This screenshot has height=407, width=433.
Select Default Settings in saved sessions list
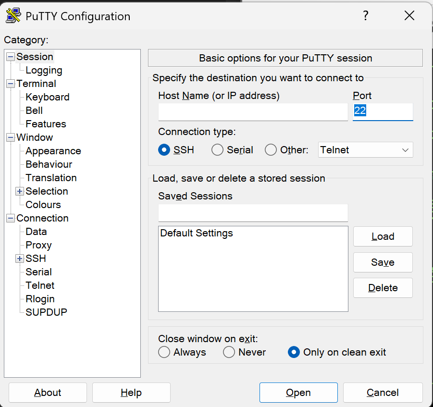[x=197, y=234]
